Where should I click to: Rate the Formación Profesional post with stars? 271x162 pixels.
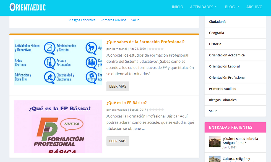tap(156, 49)
